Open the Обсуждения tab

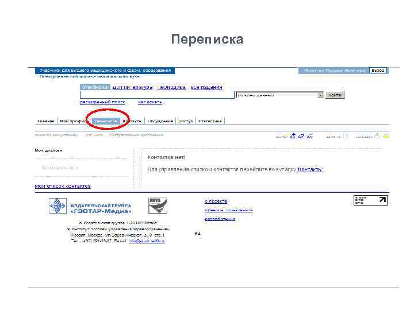tap(160, 121)
